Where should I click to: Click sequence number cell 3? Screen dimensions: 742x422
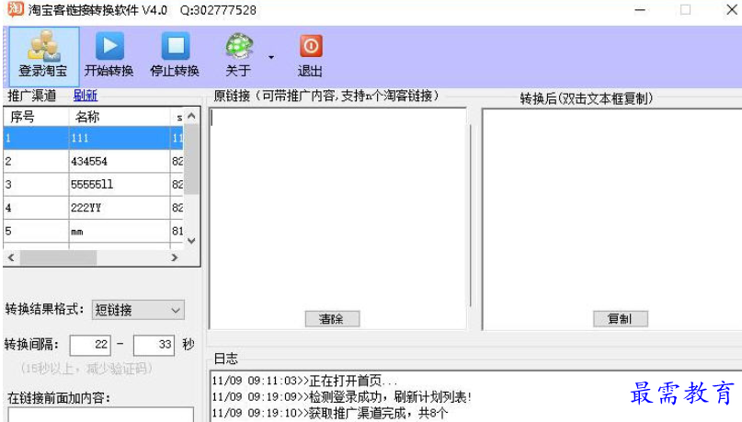coord(36,185)
